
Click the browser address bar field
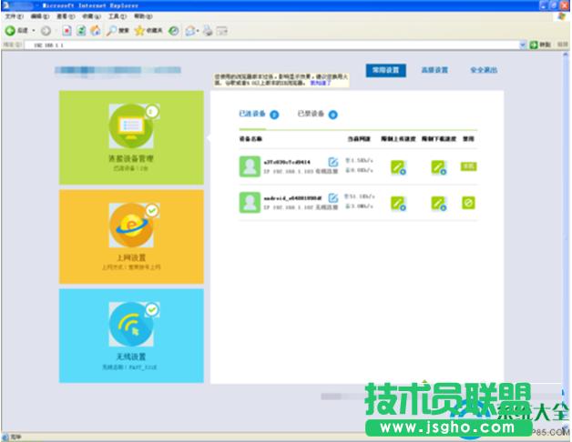(x=273, y=44)
